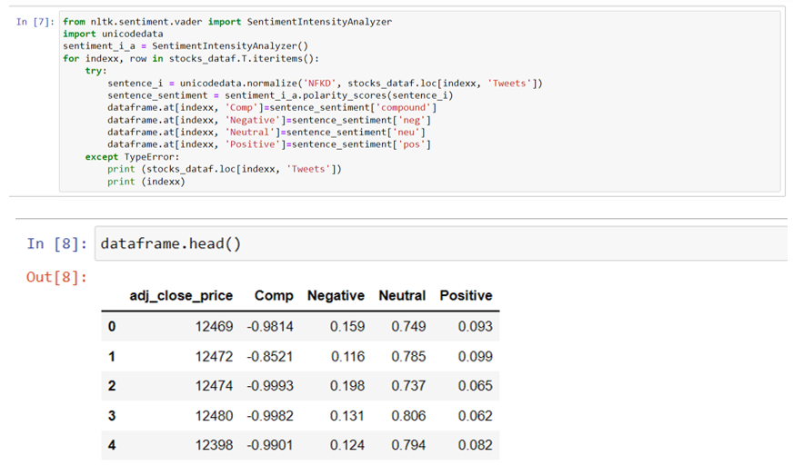The image size is (793, 465).
Task: Select the Neutral column header
Action: point(402,295)
